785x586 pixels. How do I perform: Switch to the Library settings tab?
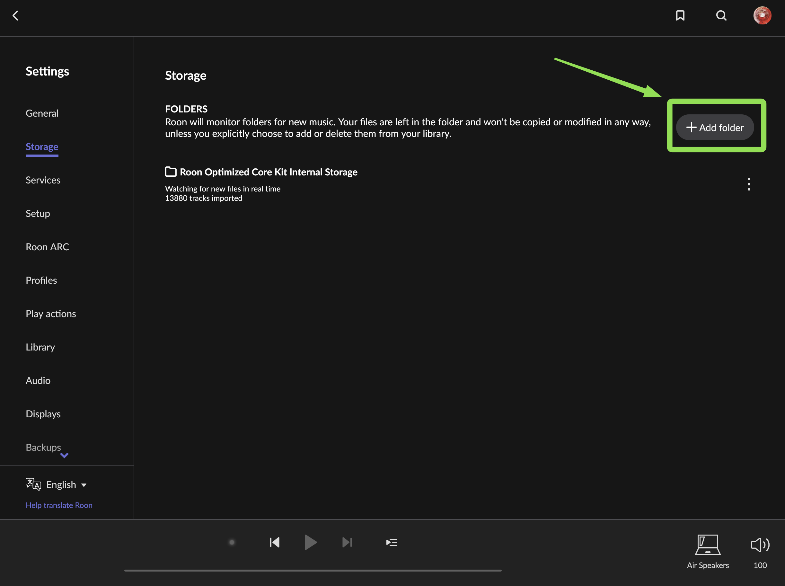tap(40, 347)
